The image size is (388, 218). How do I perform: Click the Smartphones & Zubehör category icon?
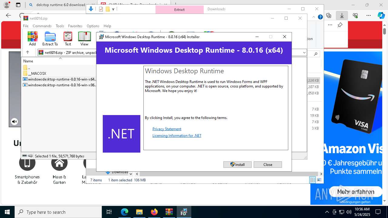click(x=27, y=163)
